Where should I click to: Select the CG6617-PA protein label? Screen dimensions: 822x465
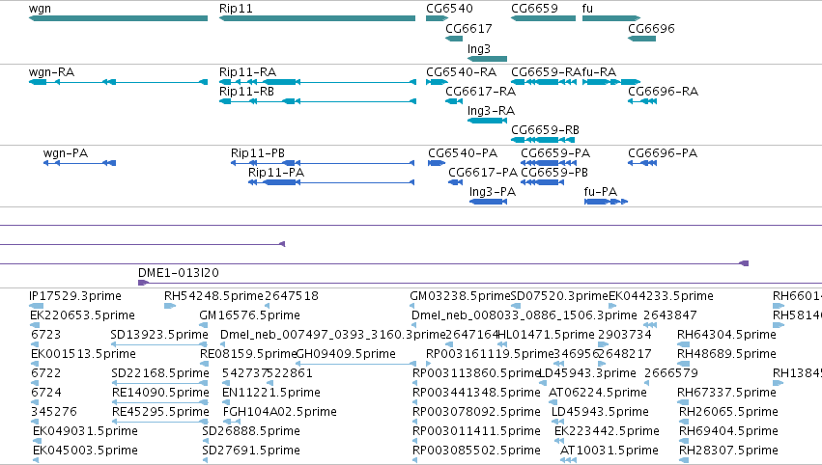(x=483, y=173)
